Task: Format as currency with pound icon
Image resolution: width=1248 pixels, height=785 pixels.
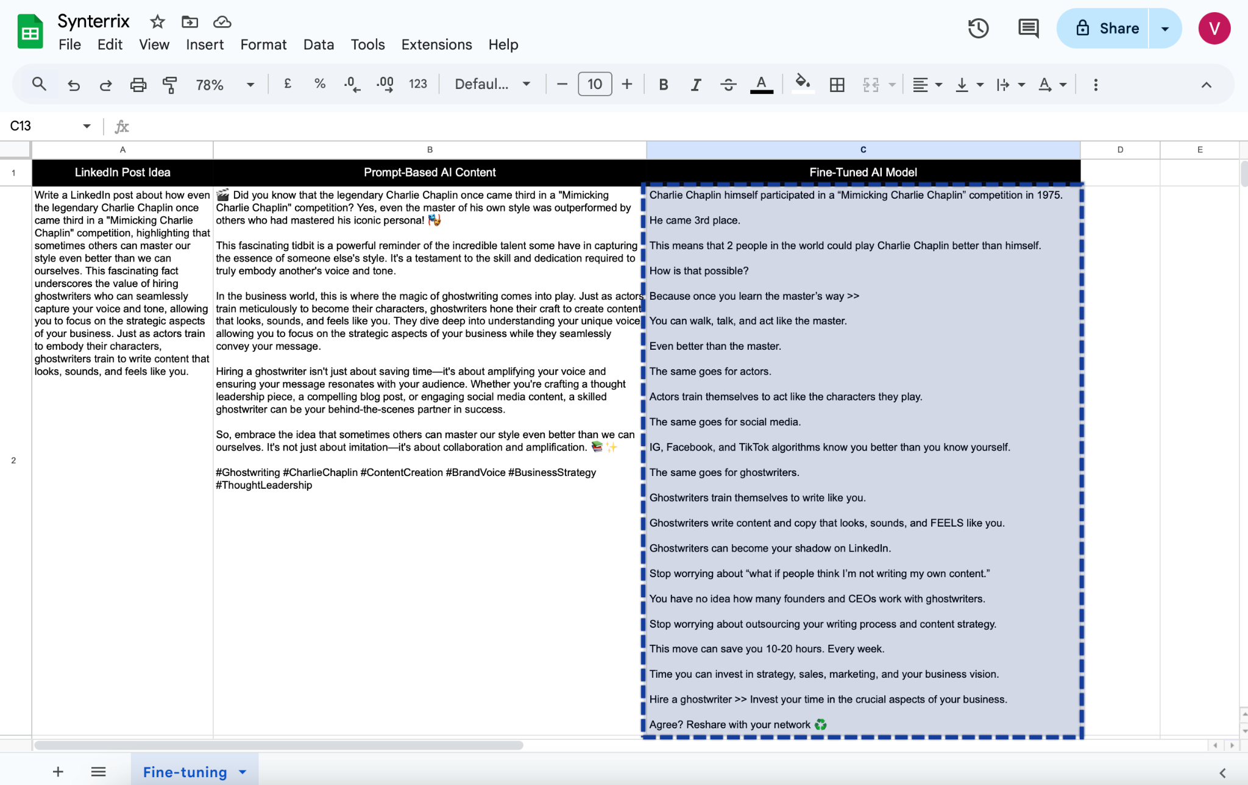Action: pyautogui.click(x=288, y=84)
